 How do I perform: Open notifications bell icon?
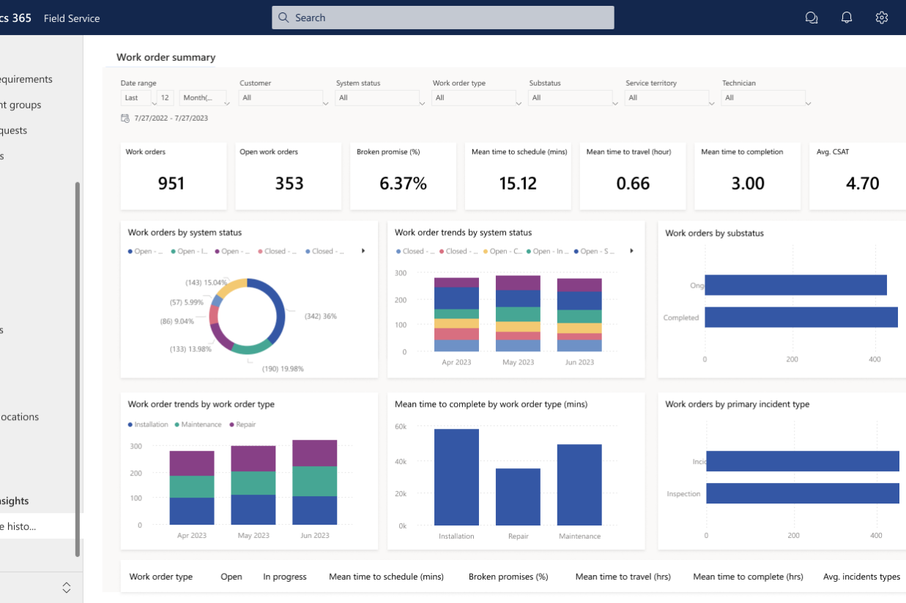click(x=847, y=17)
